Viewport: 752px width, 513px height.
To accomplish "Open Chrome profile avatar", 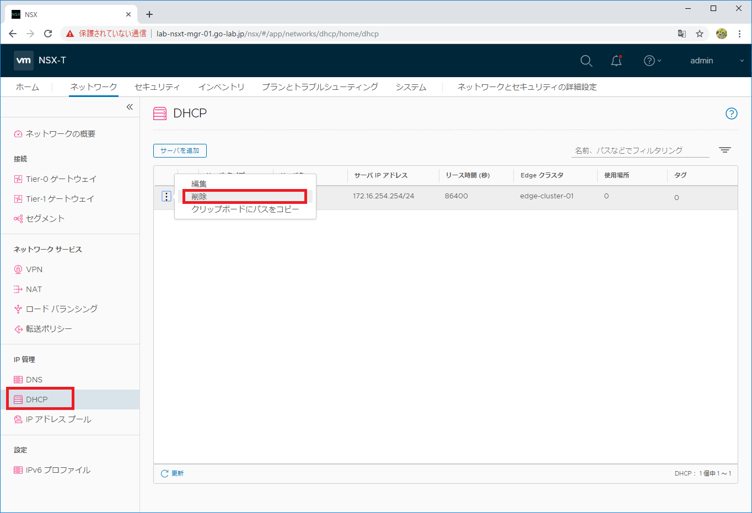I will (722, 34).
